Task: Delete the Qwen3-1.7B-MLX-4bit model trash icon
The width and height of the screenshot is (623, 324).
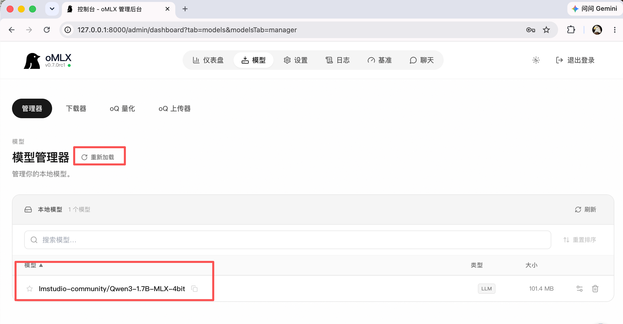Action: pyautogui.click(x=595, y=289)
